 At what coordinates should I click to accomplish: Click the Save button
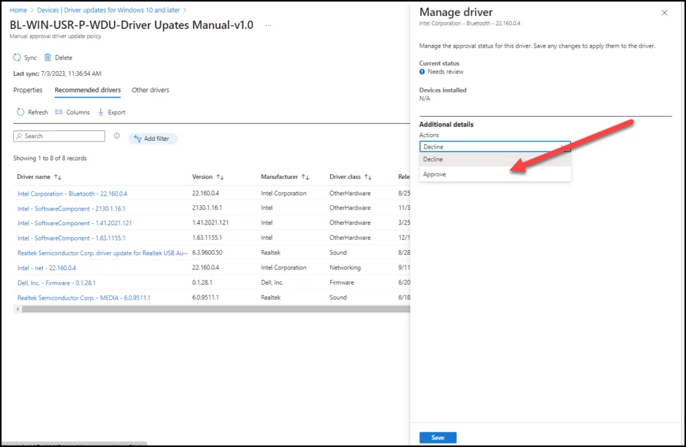click(437, 438)
